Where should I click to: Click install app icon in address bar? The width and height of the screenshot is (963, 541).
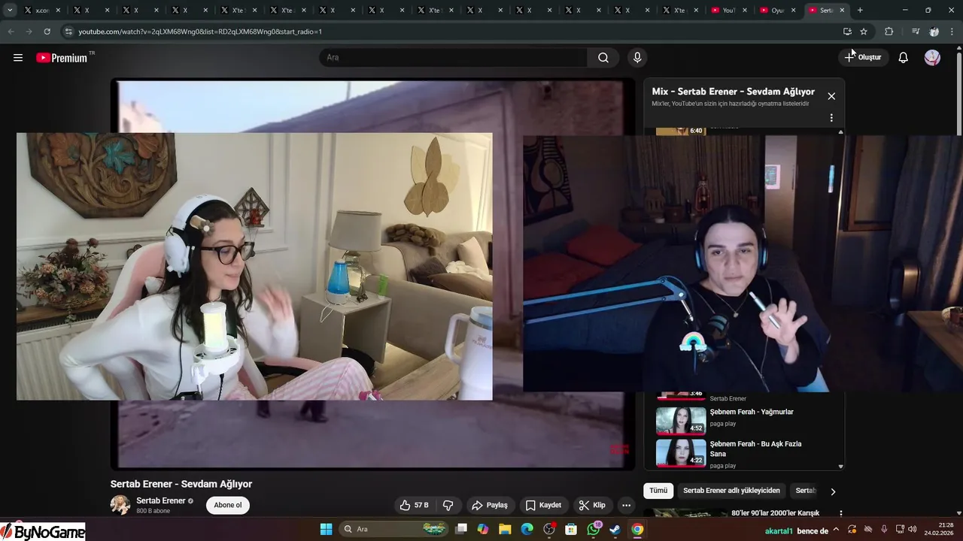point(847,32)
